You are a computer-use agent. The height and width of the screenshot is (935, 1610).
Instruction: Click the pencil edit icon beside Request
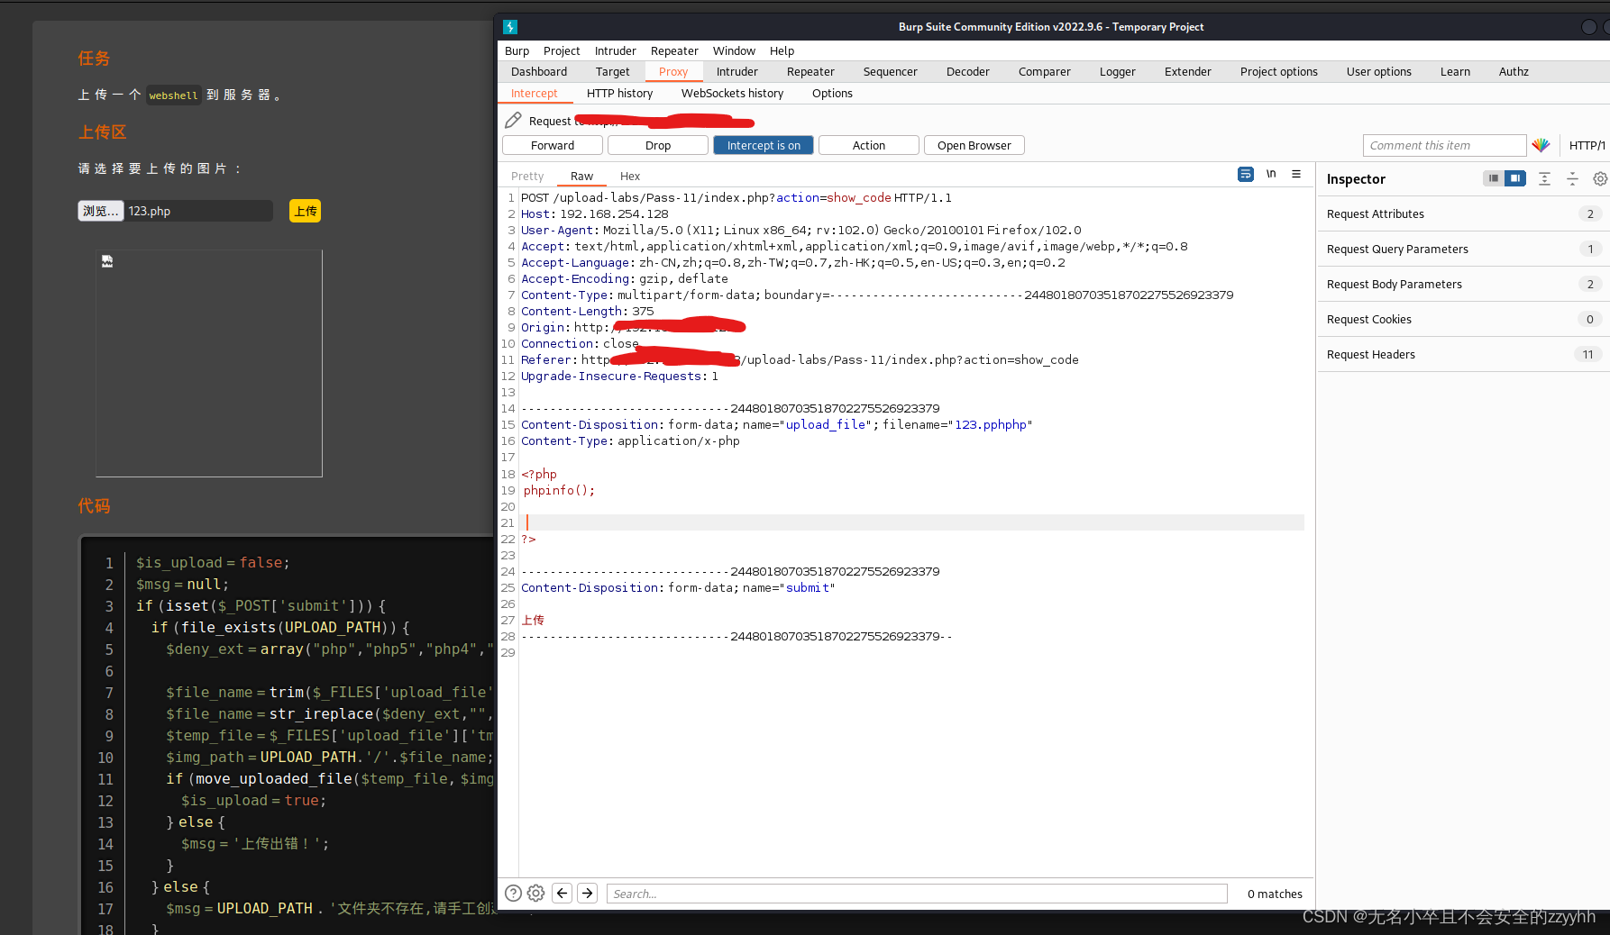tap(513, 120)
